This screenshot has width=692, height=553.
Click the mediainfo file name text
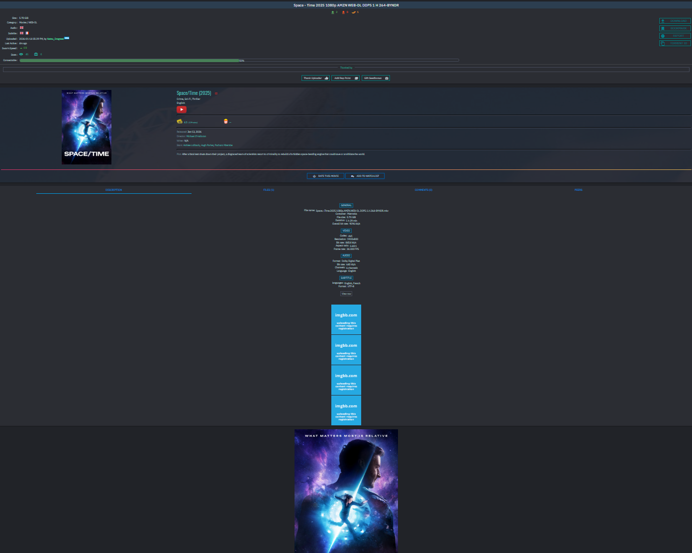[352, 211]
